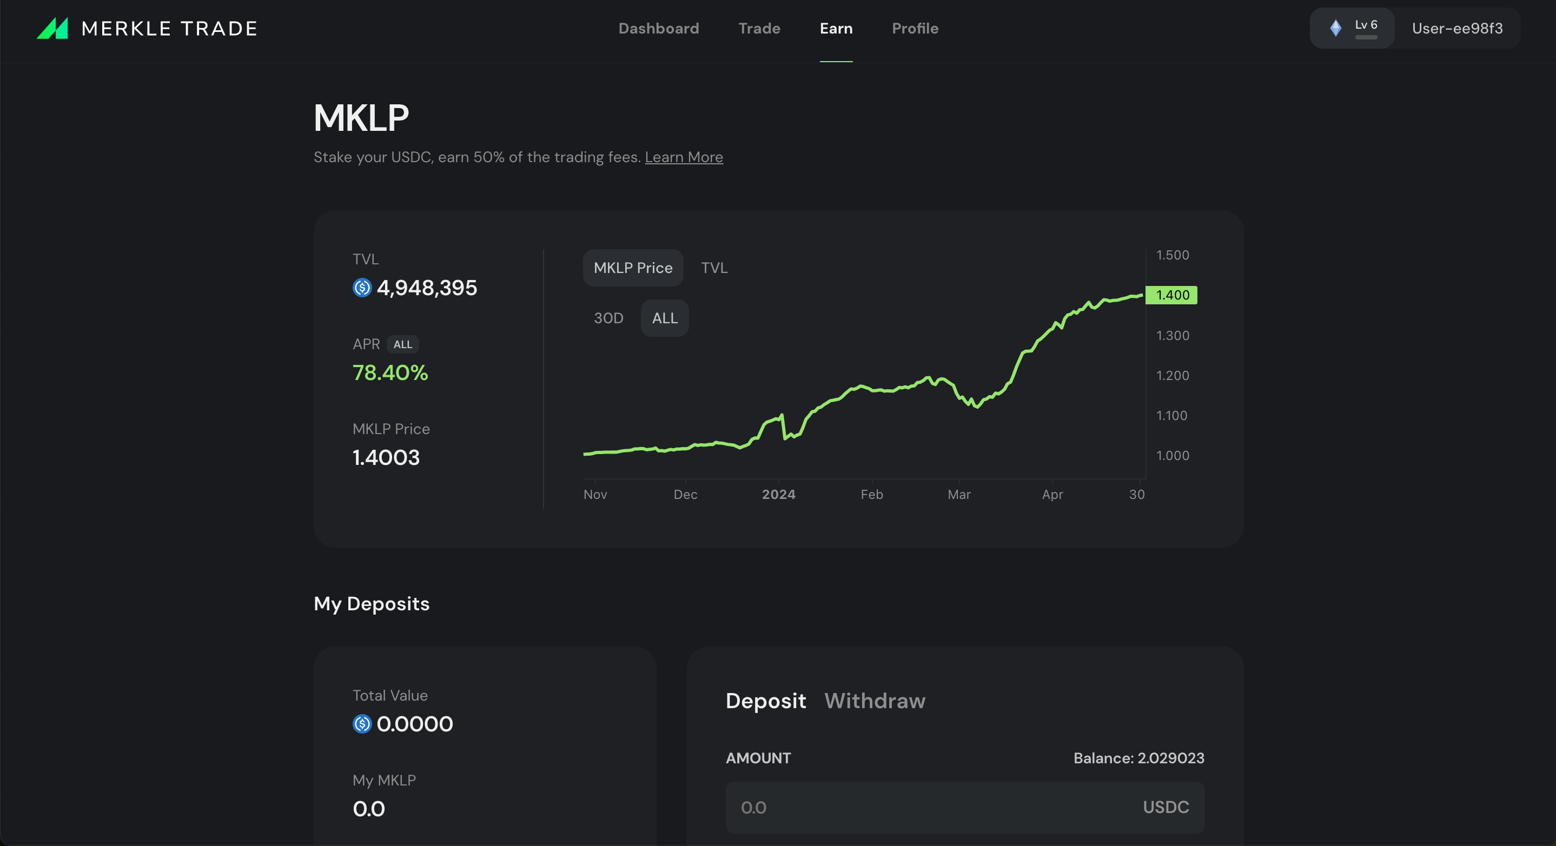This screenshot has height=846, width=1556.
Task: Click the APR ALL period badge
Action: pyautogui.click(x=402, y=344)
